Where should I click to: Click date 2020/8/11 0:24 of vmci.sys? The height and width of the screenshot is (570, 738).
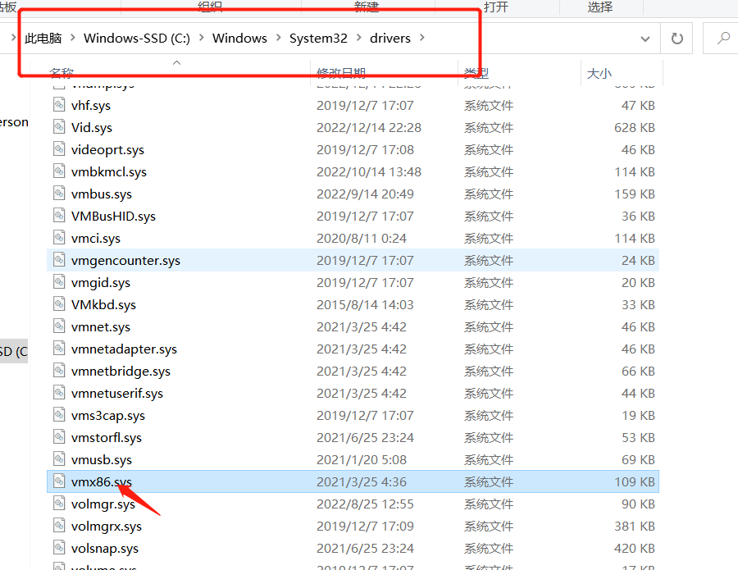(x=362, y=239)
